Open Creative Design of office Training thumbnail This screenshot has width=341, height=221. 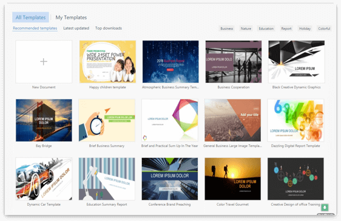coord(295,179)
